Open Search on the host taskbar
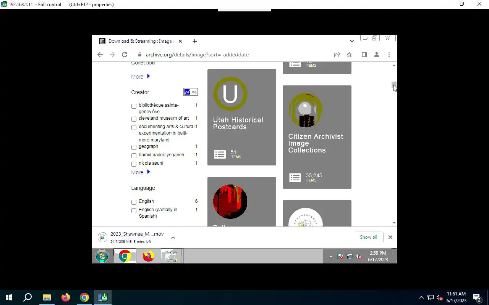Image resolution: width=489 pixels, height=305 pixels. coord(28,297)
